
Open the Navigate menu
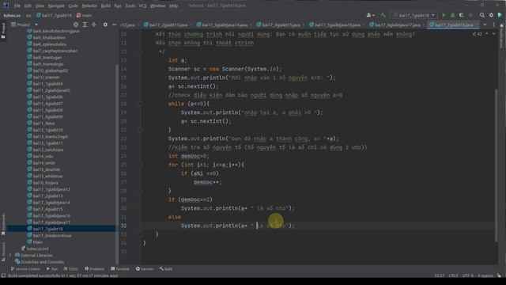(x=56, y=6)
